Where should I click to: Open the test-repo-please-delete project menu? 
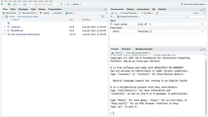pos(194,4)
